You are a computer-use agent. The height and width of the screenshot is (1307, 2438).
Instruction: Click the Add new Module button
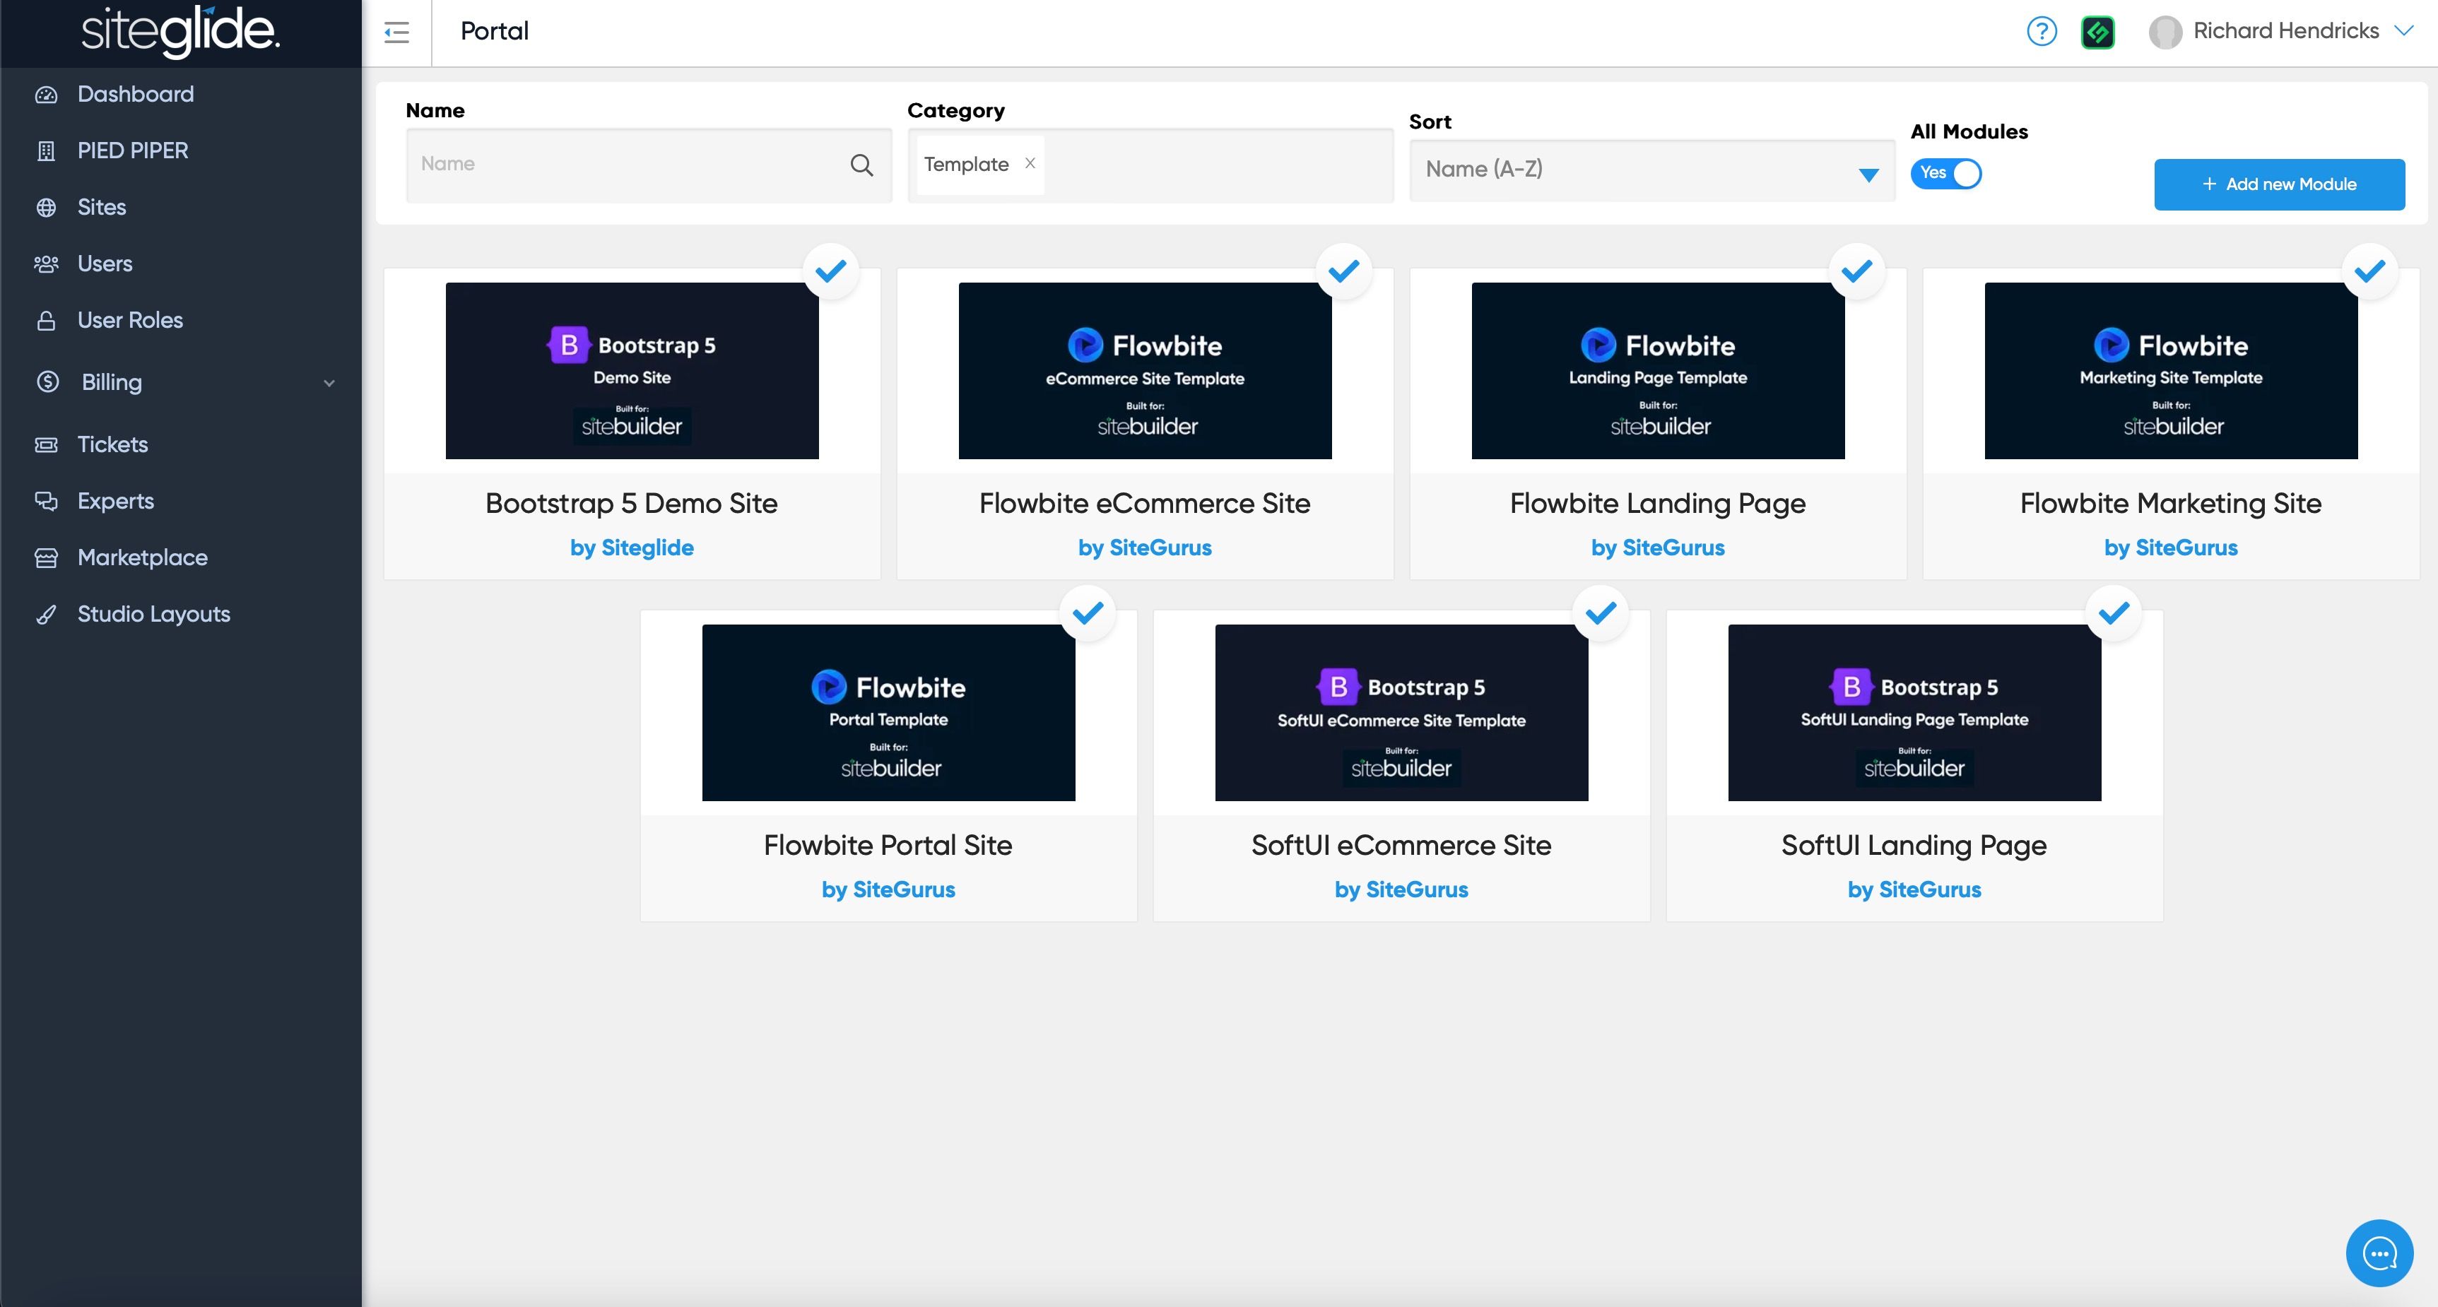pyautogui.click(x=2279, y=184)
